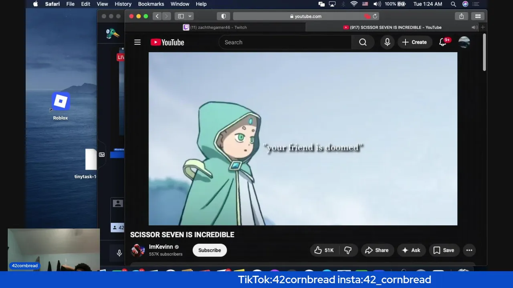513x288 pixels.
Task: Open the YouTube account avatar menu
Action: 464,42
